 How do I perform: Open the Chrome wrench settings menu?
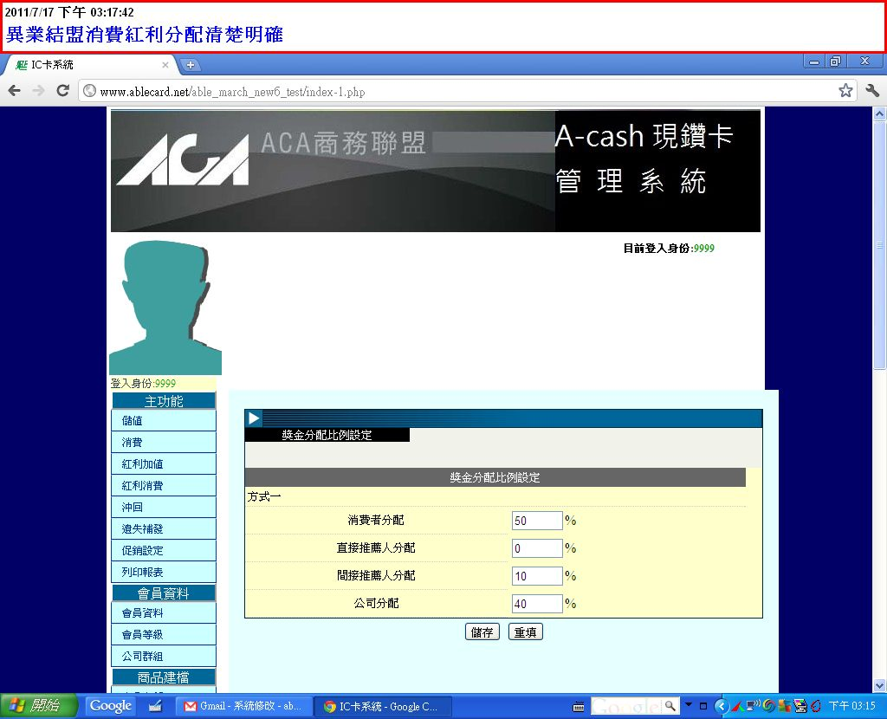(x=871, y=91)
